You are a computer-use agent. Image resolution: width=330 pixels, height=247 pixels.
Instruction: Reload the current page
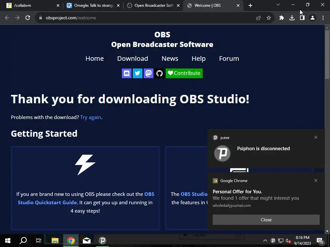(28, 18)
